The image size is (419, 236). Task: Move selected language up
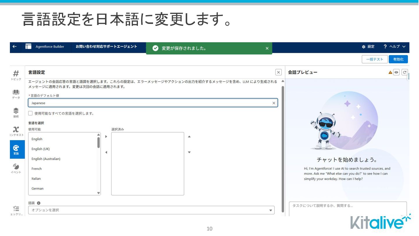click(x=189, y=136)
